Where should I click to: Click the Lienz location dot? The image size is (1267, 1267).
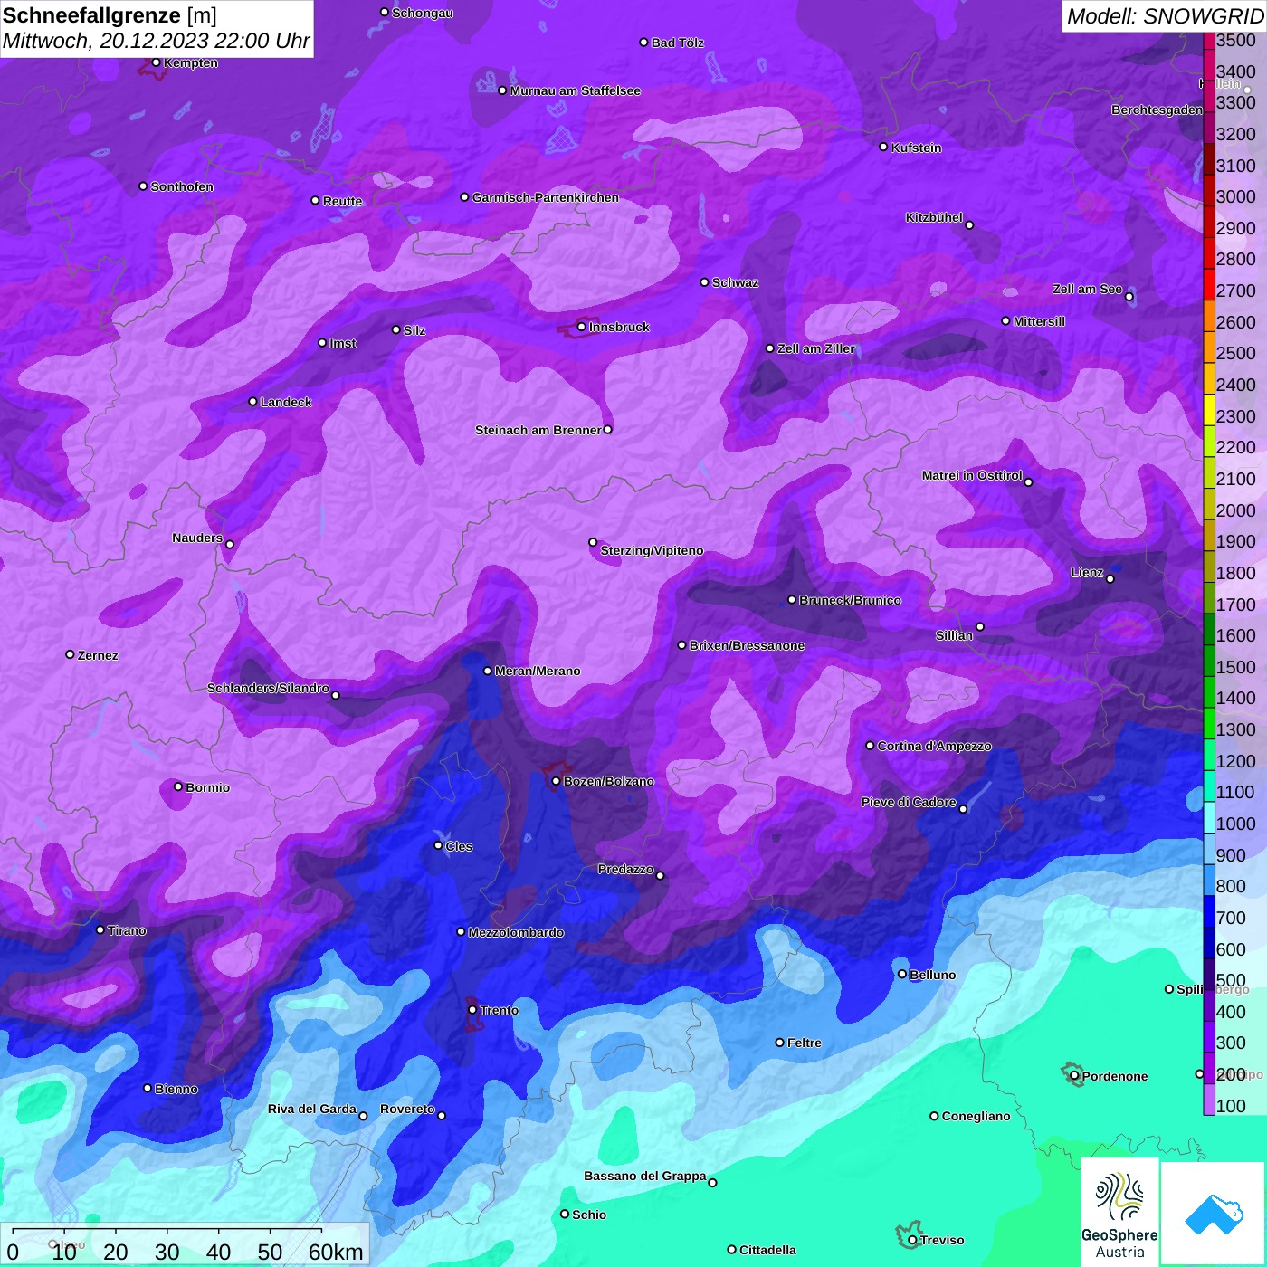(x=1110, y=578)
